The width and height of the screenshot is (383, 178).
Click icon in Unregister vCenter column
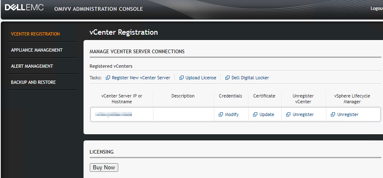[x=288, y=114]
